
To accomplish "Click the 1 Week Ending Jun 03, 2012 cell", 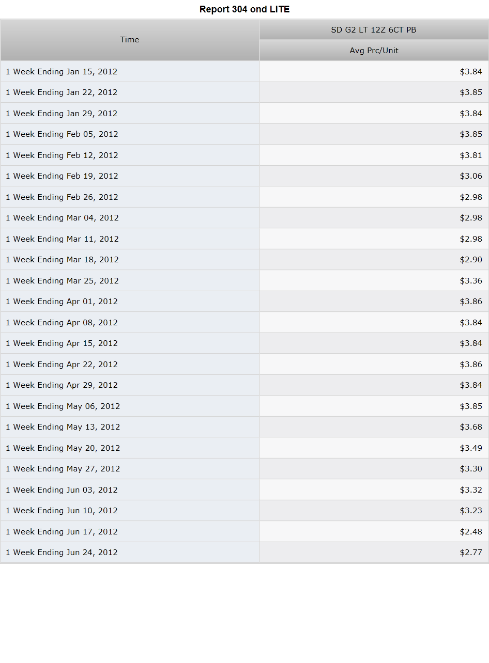I will point(130,490).
